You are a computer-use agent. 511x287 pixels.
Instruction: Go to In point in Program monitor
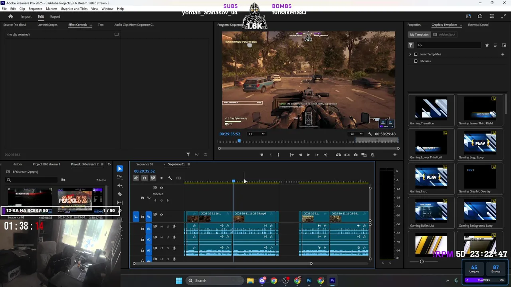pos(292,155)
